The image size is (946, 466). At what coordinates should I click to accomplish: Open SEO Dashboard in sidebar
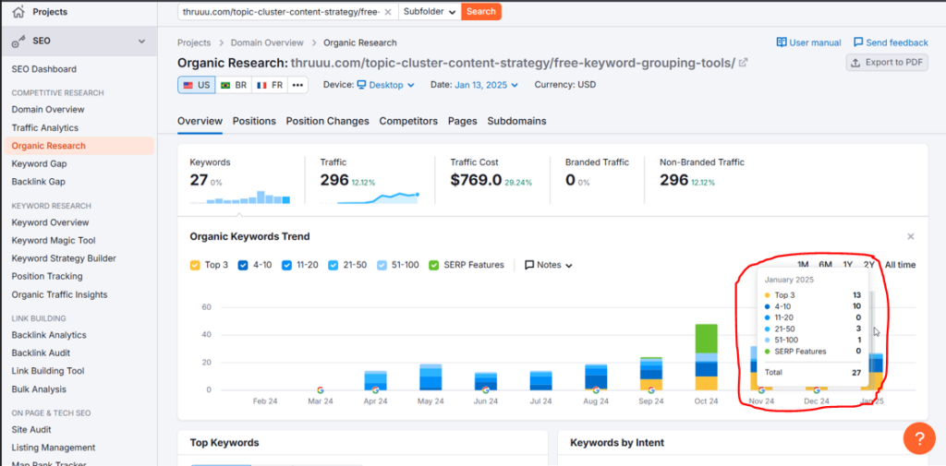[x=44, y=69]
